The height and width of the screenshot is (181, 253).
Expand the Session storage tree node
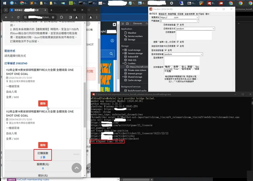[x=123, y=53]
